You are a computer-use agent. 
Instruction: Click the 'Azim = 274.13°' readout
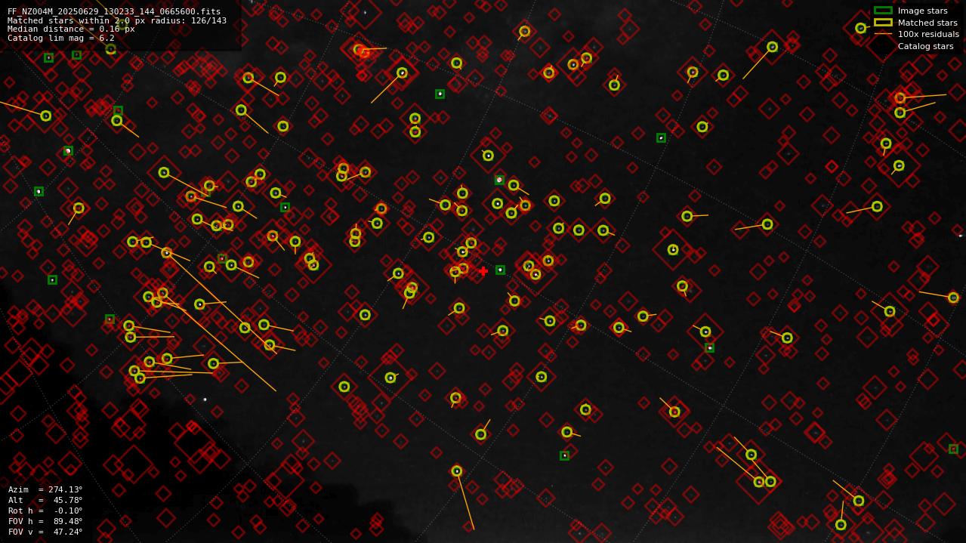pyautogui.click(x=45, y=489)
